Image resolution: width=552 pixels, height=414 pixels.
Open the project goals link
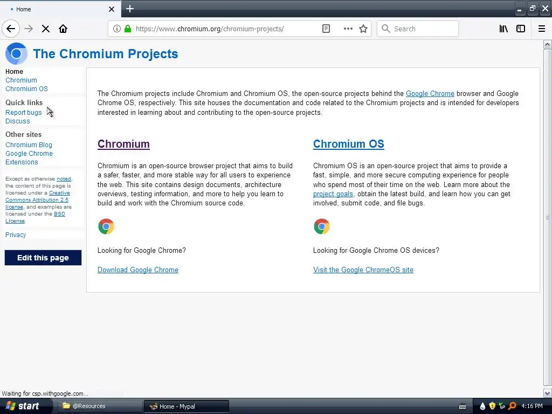(x=333, y=194)
